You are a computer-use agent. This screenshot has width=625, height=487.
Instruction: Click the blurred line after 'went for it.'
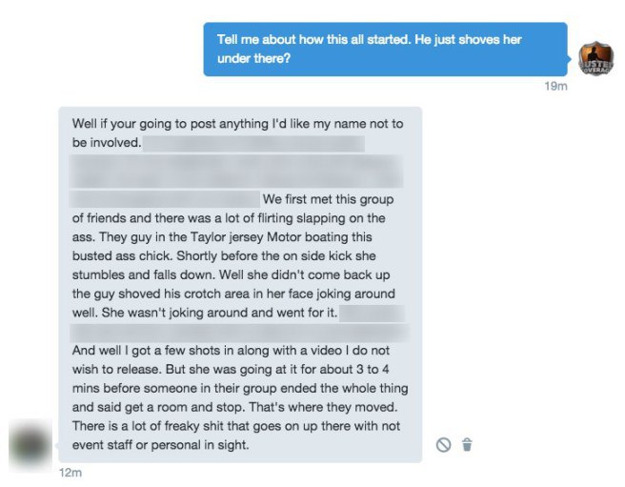point(239,333)
